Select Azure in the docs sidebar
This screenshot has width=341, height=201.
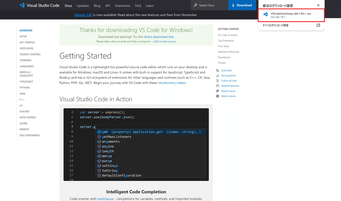coord(23,123)
